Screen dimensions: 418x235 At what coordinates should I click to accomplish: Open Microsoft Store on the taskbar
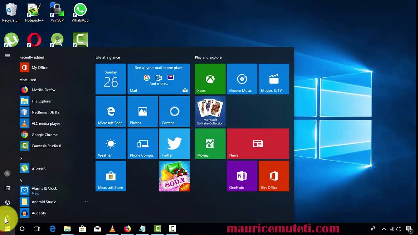[x=82, y=229]
